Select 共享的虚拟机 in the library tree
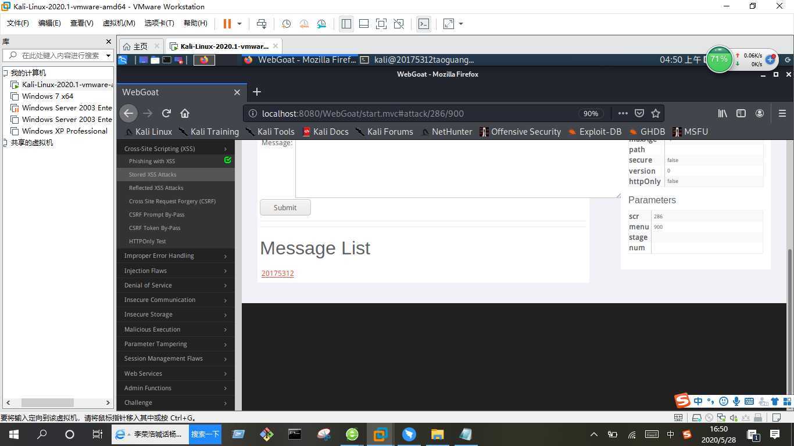794x446 pixels. pos(31,143)
